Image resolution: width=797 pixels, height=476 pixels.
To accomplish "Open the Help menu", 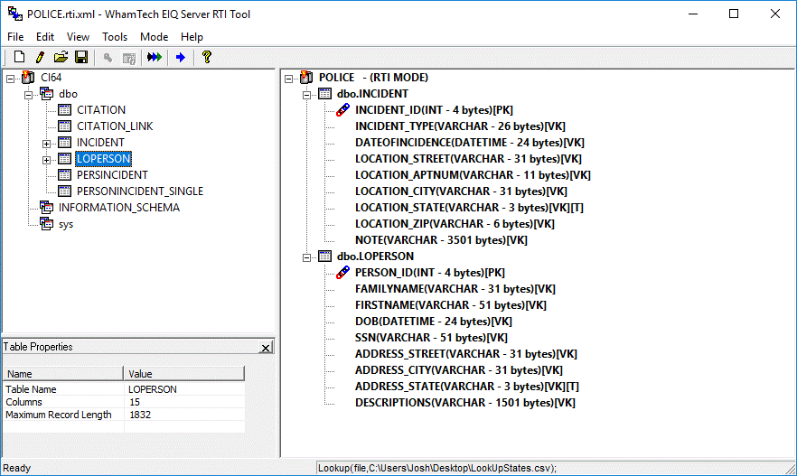I will point(192,36).
